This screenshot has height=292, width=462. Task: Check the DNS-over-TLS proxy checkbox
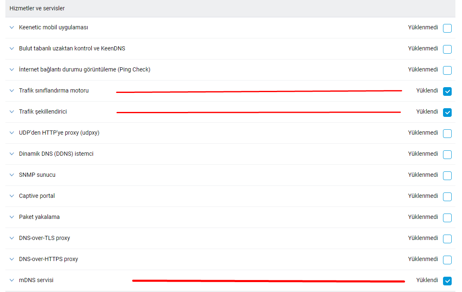click(447, 239)
